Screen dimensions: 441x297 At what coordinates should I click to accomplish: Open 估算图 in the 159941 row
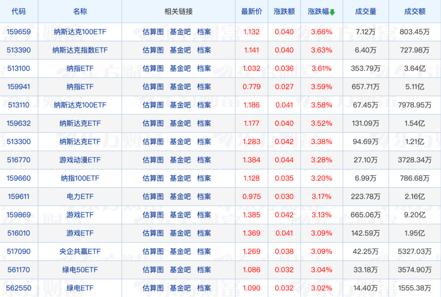[x=153, y=86]
